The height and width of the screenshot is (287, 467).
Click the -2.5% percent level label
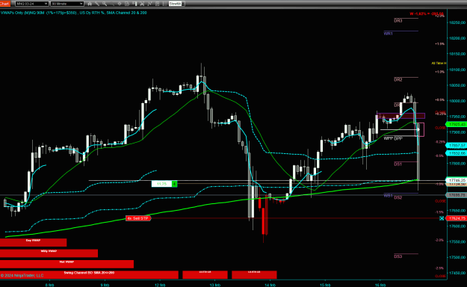pos(440,268)
